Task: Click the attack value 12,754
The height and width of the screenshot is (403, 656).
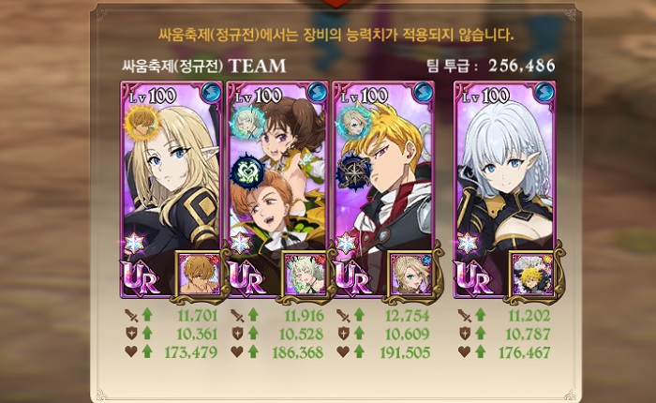Action: click(x=408, y=316)
